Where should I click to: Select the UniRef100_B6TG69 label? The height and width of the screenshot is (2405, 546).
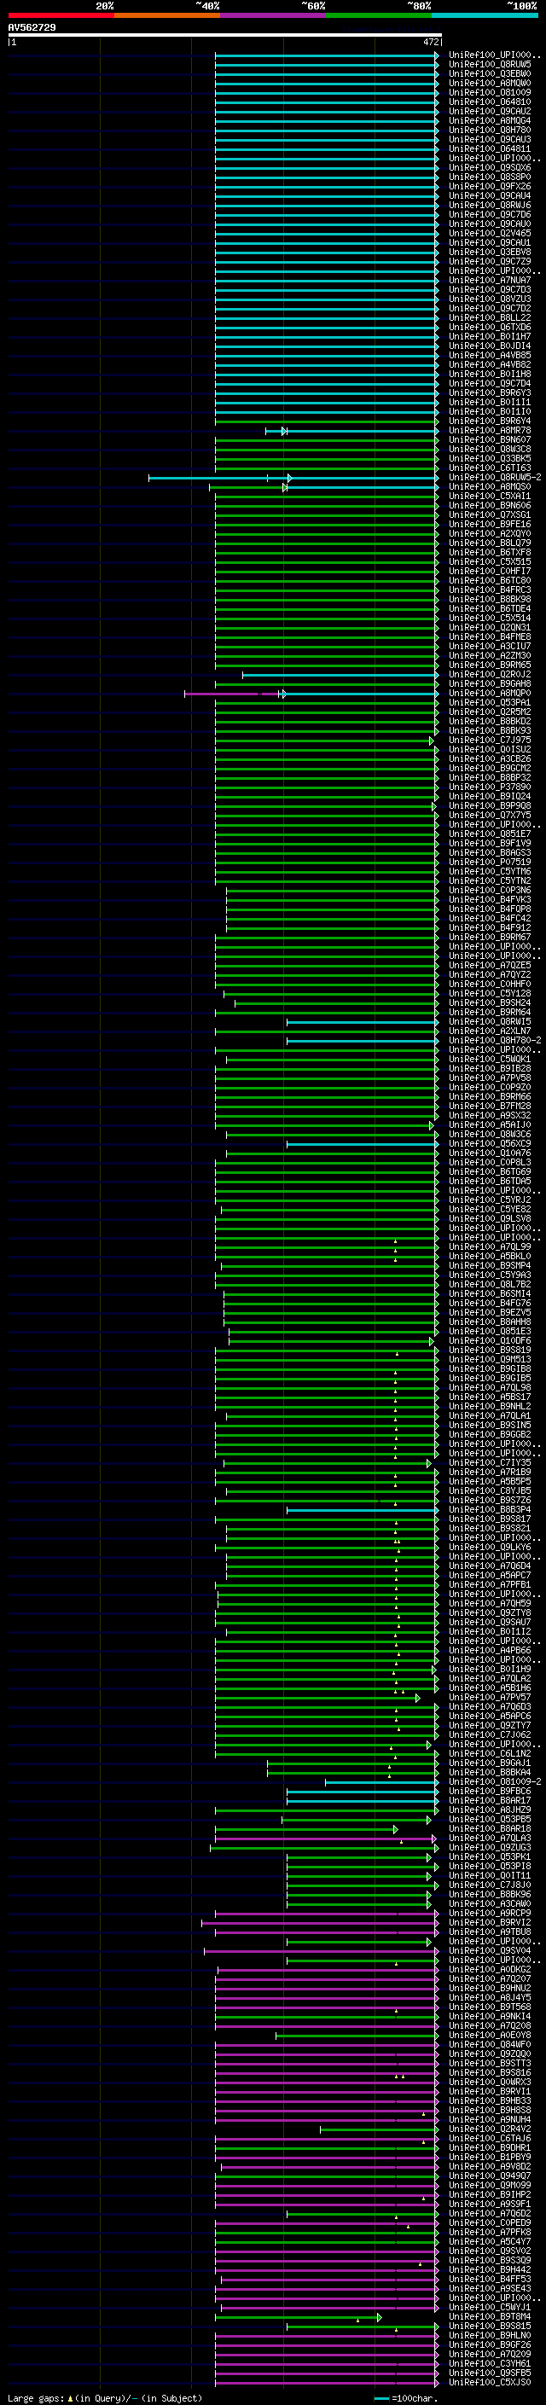(489, 1171)
